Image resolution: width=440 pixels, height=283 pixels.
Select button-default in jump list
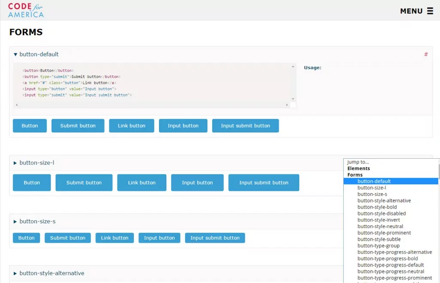point(391,181)
